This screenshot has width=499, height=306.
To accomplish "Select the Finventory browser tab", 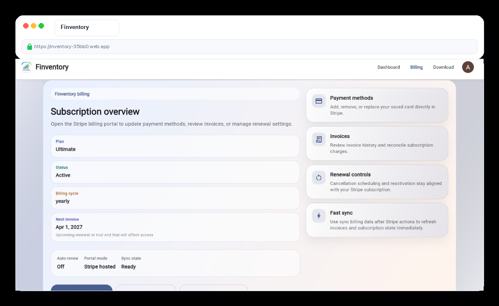I will pos(87,28).
